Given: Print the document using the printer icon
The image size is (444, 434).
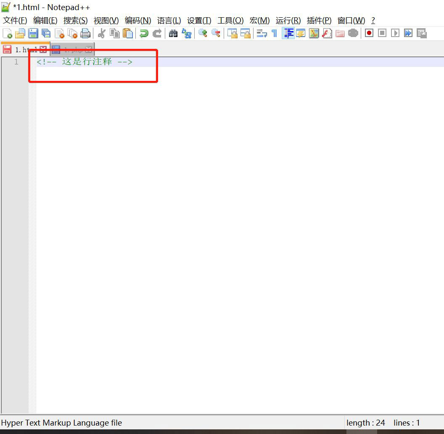Looking at the screenshot, I should (x=85, y=33).
